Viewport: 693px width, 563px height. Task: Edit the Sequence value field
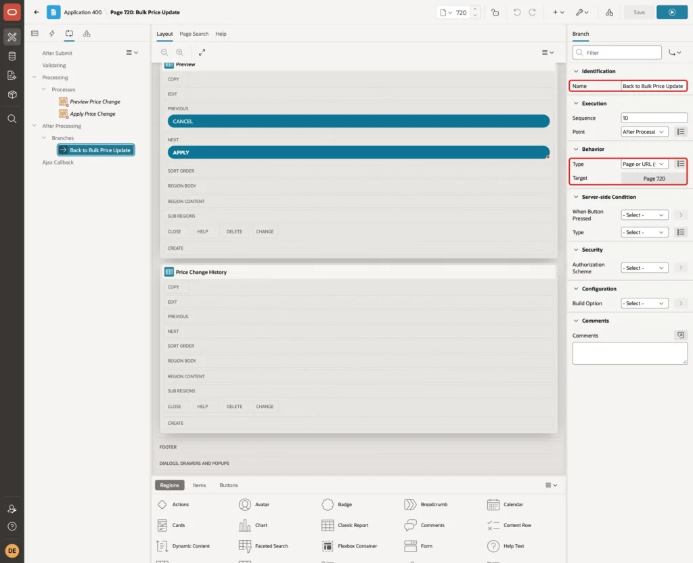654,118
